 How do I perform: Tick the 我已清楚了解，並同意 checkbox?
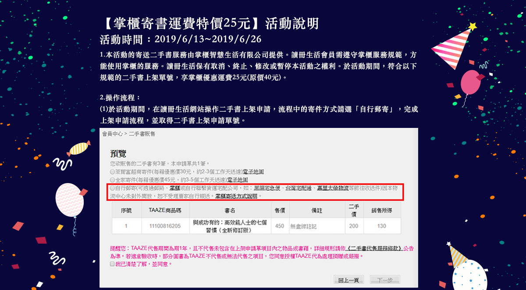[x=113, y=264]
